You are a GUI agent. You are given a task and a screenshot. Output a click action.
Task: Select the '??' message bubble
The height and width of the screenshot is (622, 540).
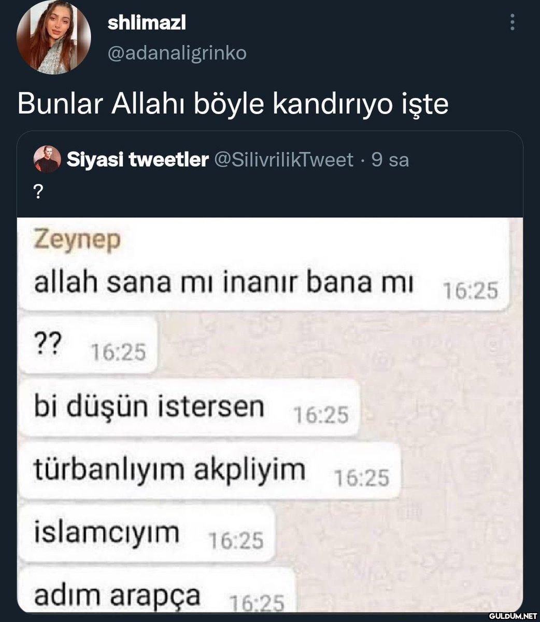pyautogui.click(x=88, y=345)
